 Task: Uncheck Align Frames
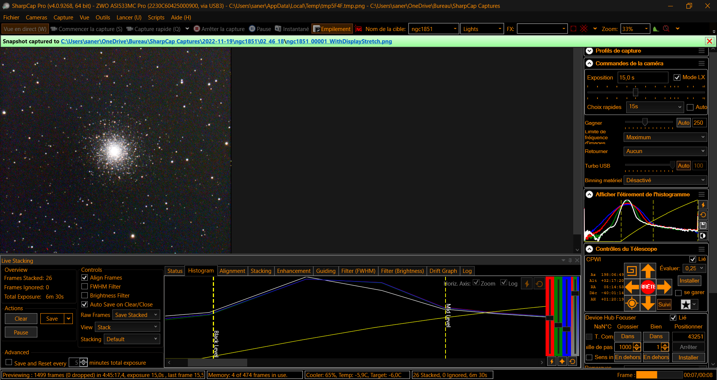(85, 278)
